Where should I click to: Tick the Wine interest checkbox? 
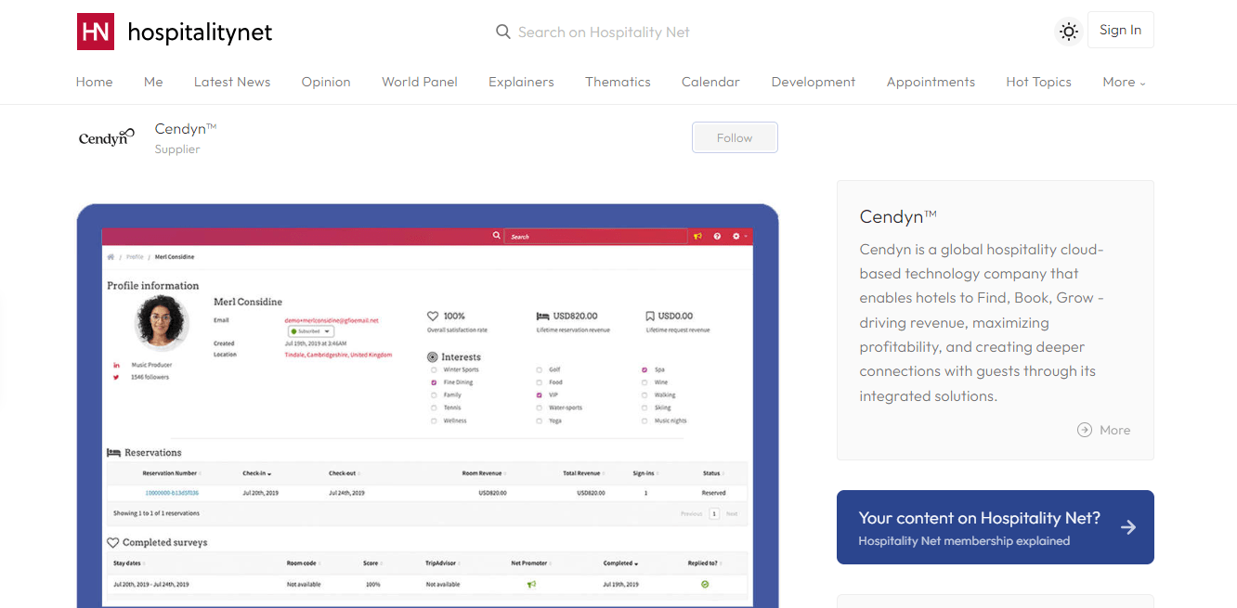(x=645, y=382)
